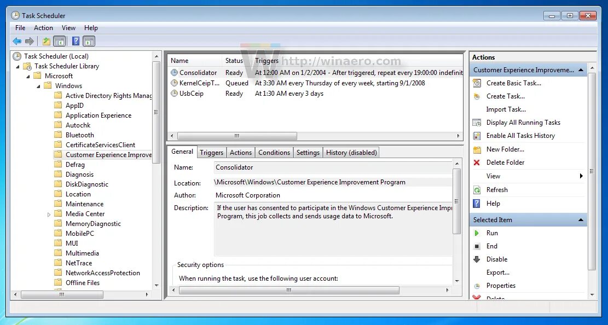This screenshot has height=325, width=608.
Task: Click the Status column header
Action: [x=234, y=61]
